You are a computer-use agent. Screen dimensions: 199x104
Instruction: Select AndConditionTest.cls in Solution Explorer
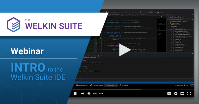pyautogui.click(x=180, y=30)
